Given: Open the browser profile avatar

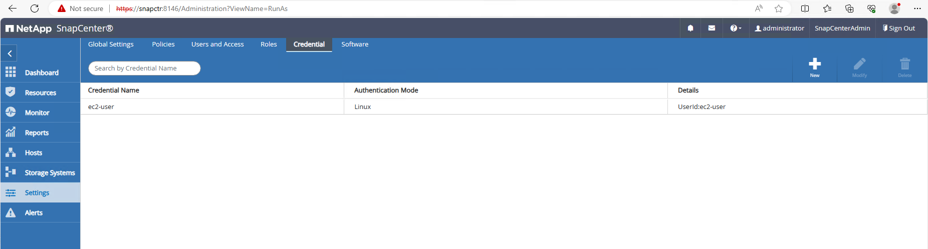Looking at the screenshot, I should pyautogui.click(x=894, y=8).
